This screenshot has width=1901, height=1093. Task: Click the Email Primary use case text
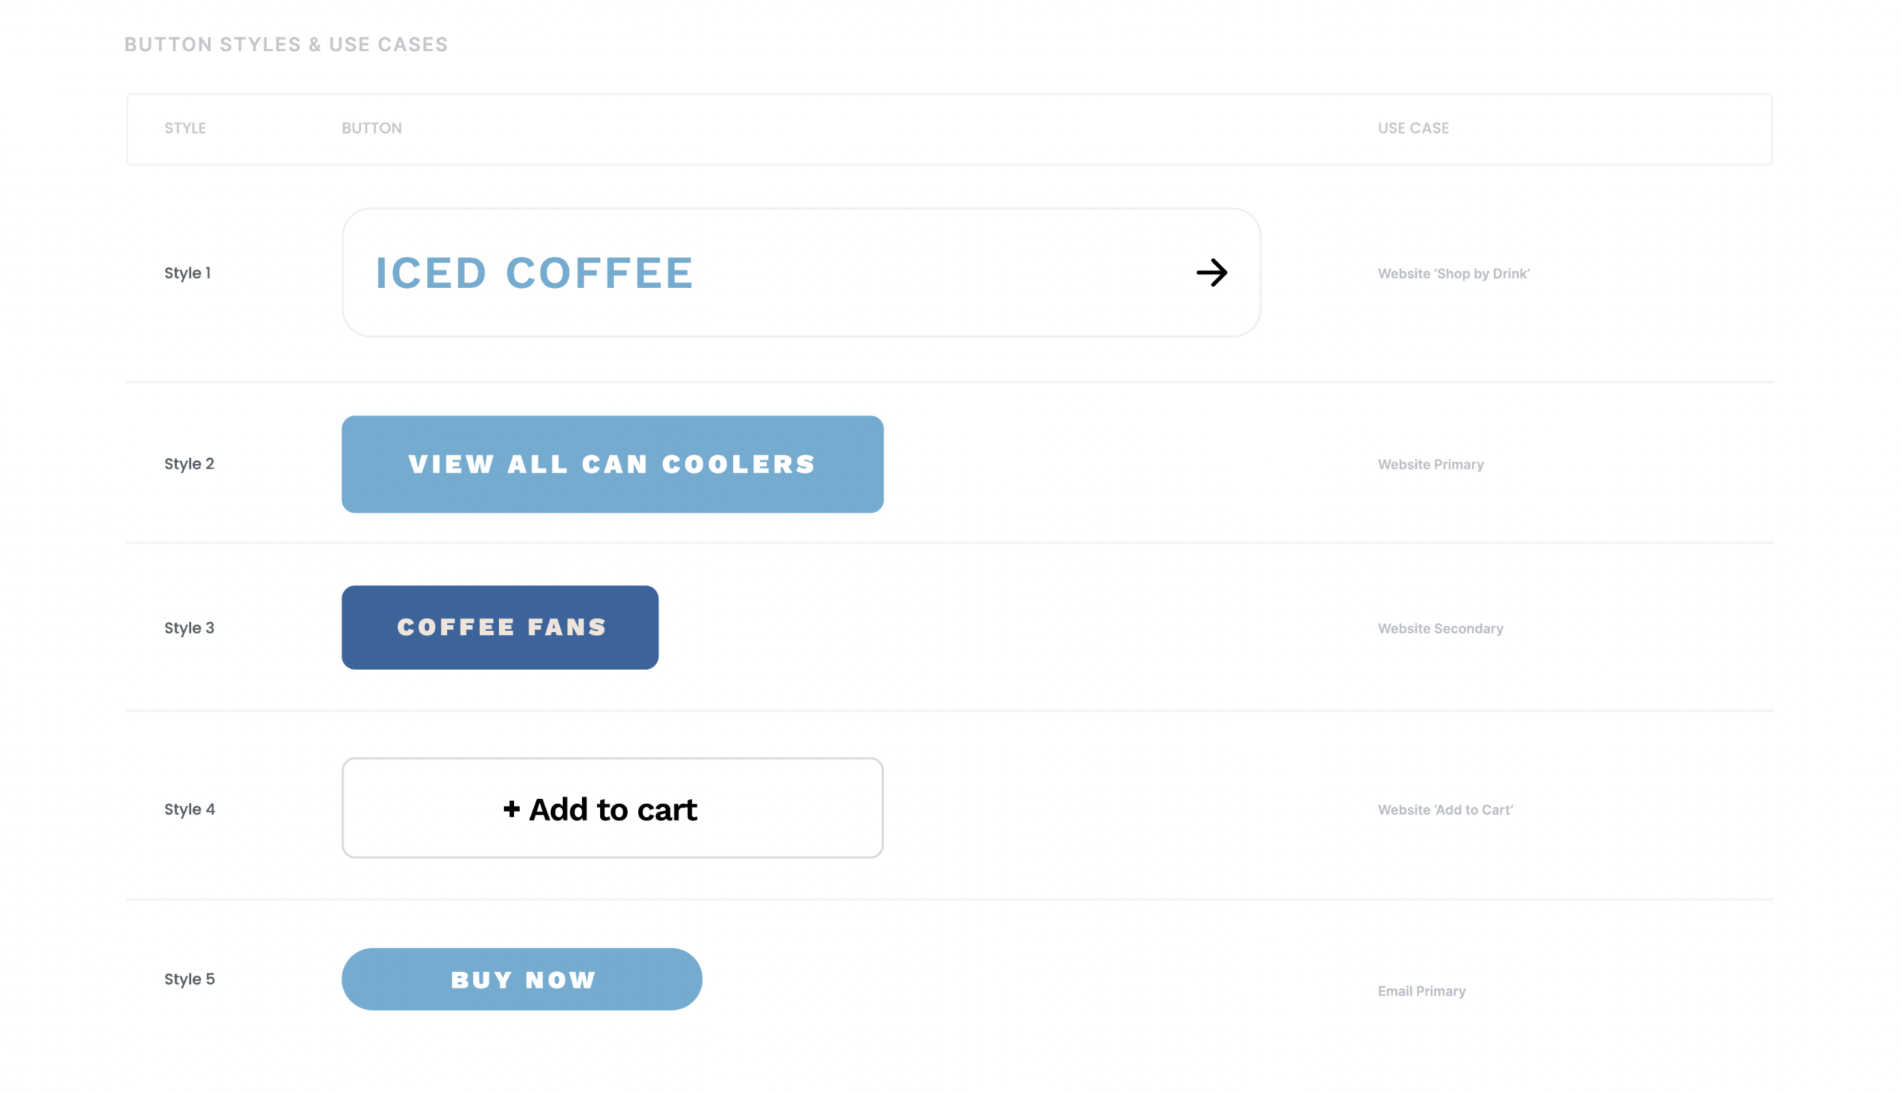1421,991
